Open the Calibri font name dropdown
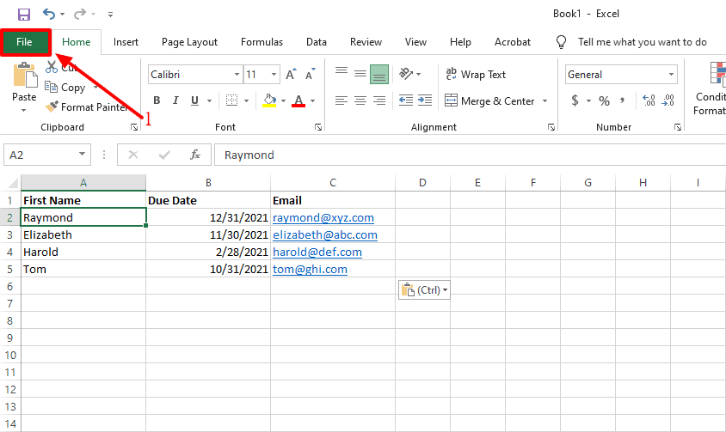Screen dimensions: 726x432 point(237,75)
